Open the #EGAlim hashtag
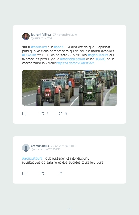Screen dimensions: 139x215 29,55
